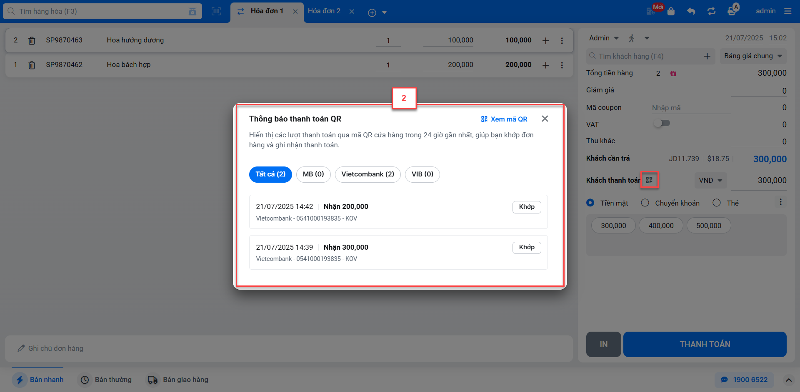This screenshot has width=800, height=392.
Task: Expand the bottom-right chevron up panel
Action: [x=788, y=380]
